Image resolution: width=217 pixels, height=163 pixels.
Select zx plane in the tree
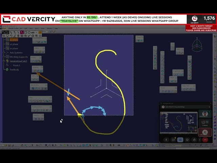click(x=14, y=49)
